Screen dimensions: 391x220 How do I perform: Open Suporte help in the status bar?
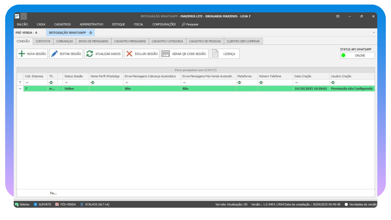[42, 205]
